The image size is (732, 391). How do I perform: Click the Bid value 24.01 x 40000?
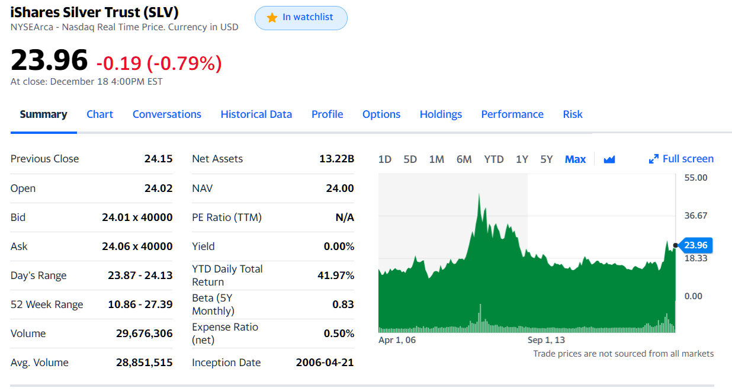[x=137, y=217]
